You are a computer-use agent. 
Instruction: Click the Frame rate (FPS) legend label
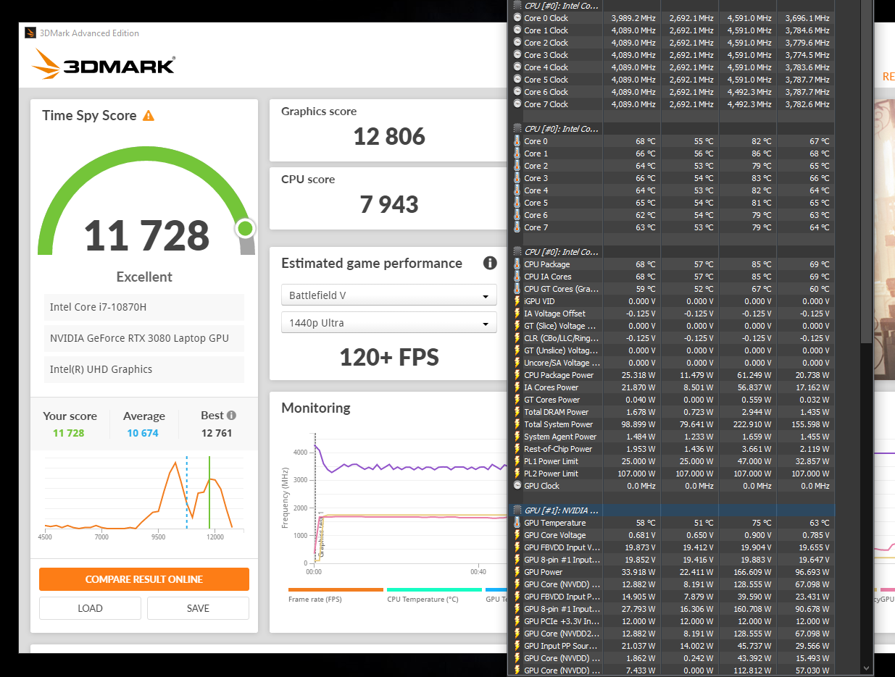(315, 600)
